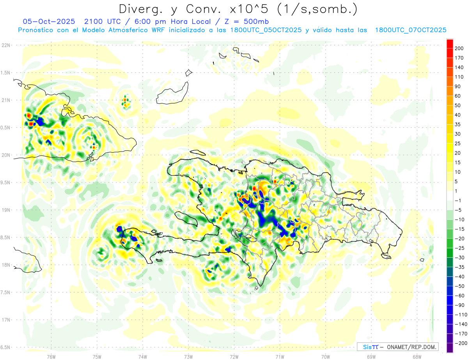
Task: Click the colorbar label '-40'
Action: point(459,277)
